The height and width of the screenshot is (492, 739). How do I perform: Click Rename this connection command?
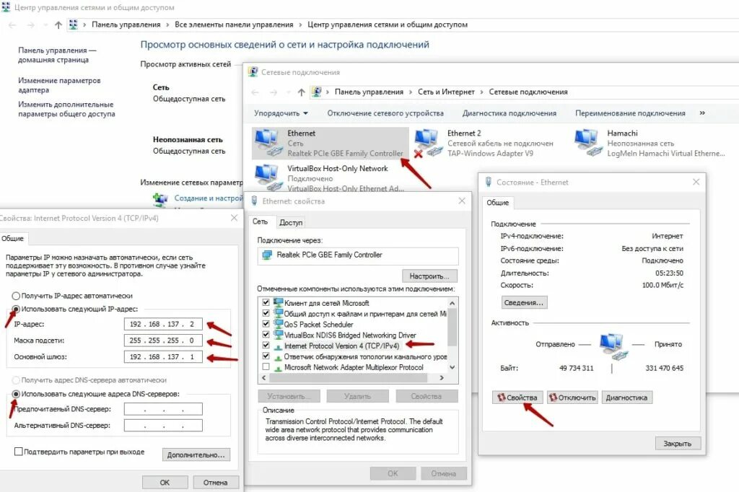630,113
